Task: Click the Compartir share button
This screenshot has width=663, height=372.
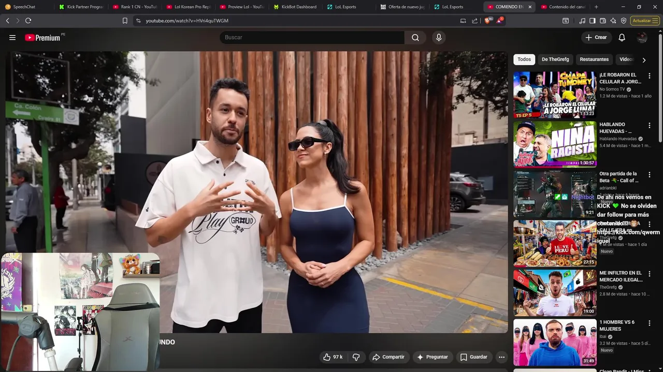Action: pyautogui.click(x=388, y=357)
